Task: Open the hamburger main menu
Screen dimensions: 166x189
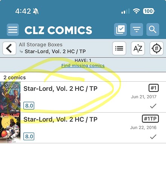Action: [13, 30]
